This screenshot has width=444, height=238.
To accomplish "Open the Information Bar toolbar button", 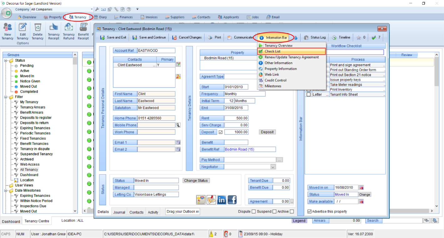I will (274, 37).
